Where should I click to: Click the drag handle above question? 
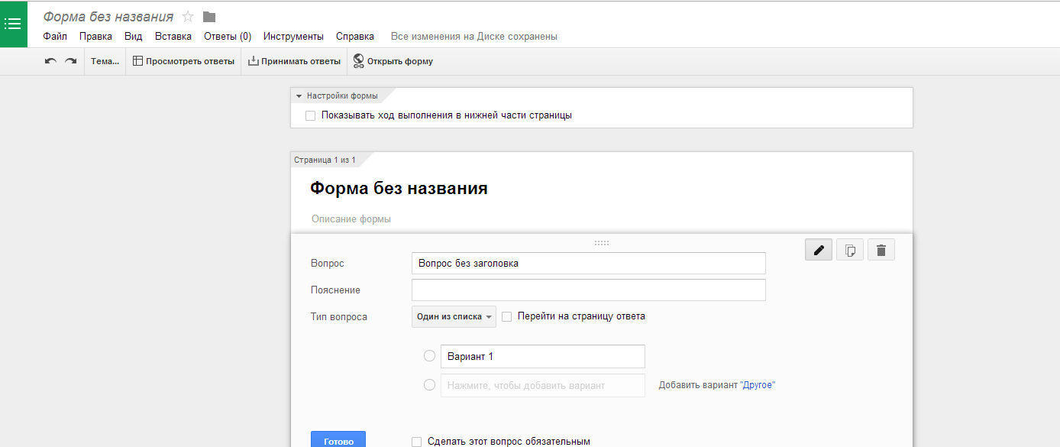602,243
